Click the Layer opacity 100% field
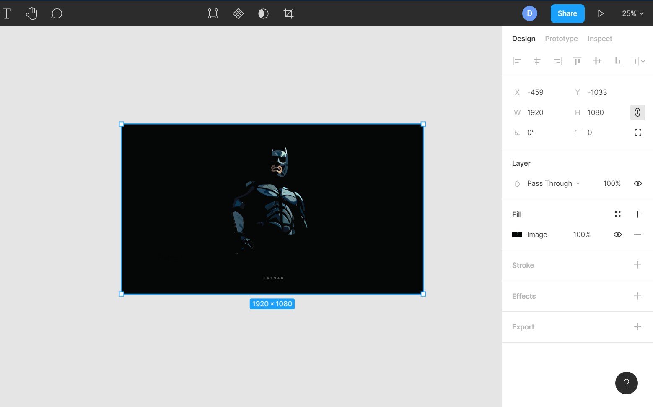653x407 pixels. (x=612, y=183)
